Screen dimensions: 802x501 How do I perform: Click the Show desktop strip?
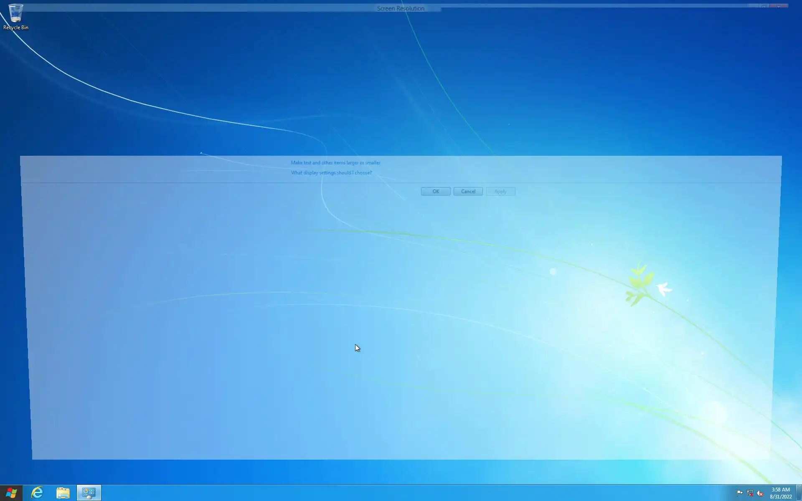pos(799,493)
